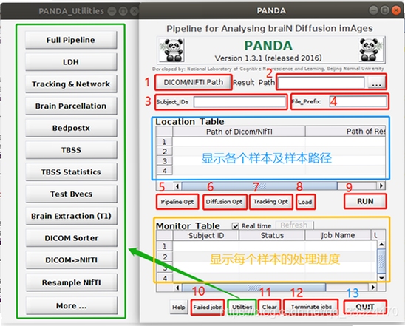This screenshot has width=405, height=326.
Task: Start processing with the RUN button
Action: (365, 201)
